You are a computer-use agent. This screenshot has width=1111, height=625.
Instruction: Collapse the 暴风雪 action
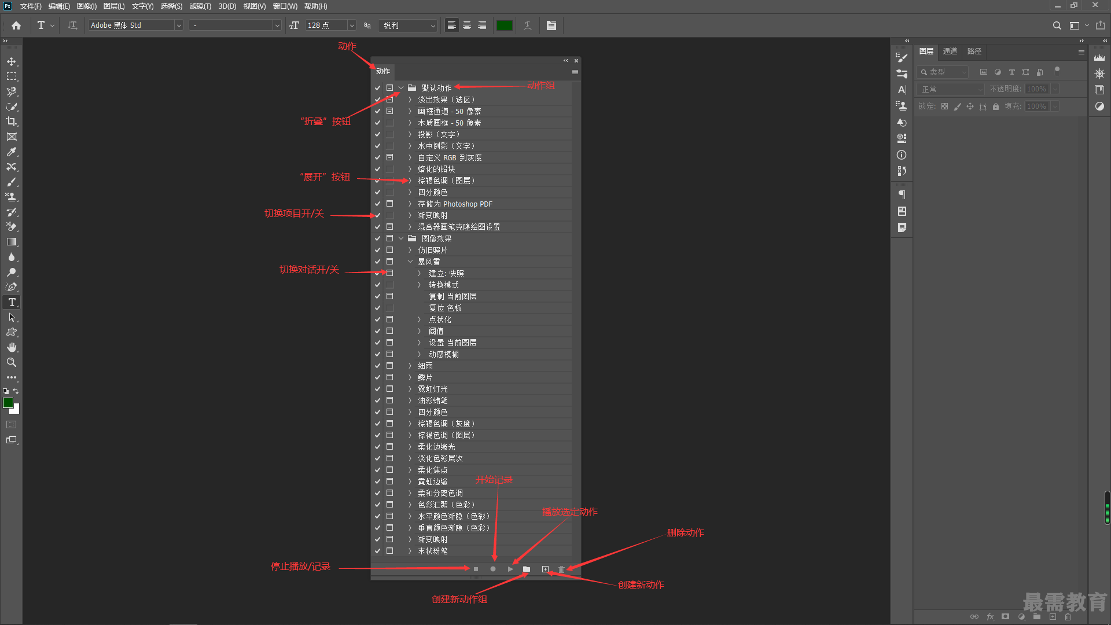point(410,262)
